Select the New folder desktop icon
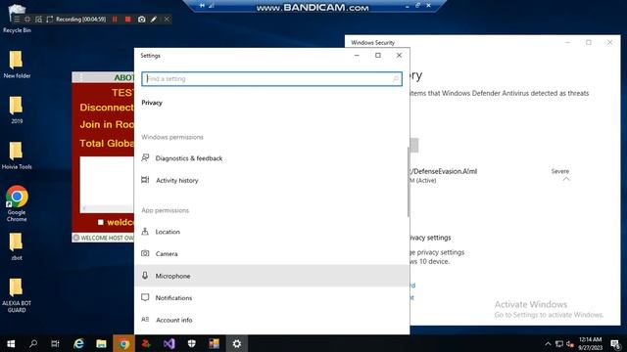Viewport: 627px width, 352px height. click(x=17, y=64)
